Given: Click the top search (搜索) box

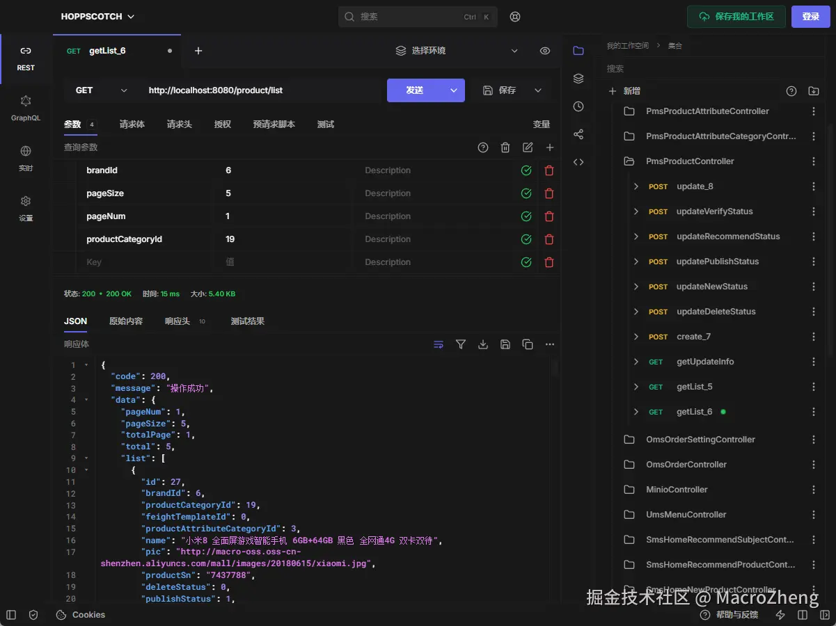Looking at the screenshot, I should 418,17.
